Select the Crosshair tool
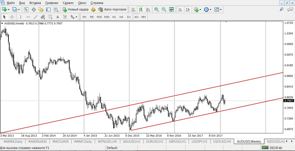295x151 pixels. [12, 17]
